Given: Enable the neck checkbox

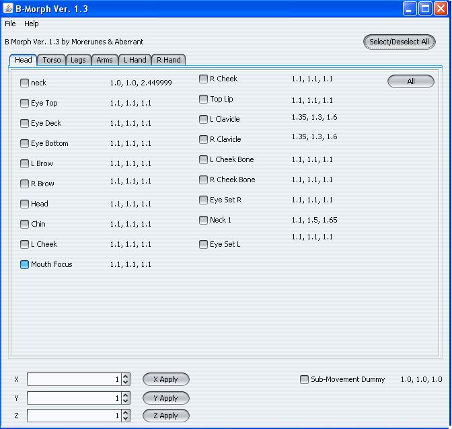Looking at the screenshot, I should [25, 83].
